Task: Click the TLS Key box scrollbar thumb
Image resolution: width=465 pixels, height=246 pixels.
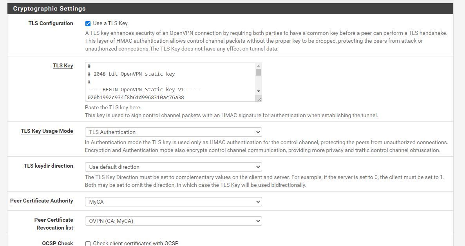Action: click(258, 72)
